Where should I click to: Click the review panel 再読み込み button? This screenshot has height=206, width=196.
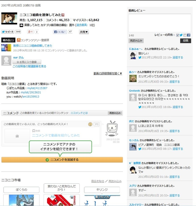point(136,41)
